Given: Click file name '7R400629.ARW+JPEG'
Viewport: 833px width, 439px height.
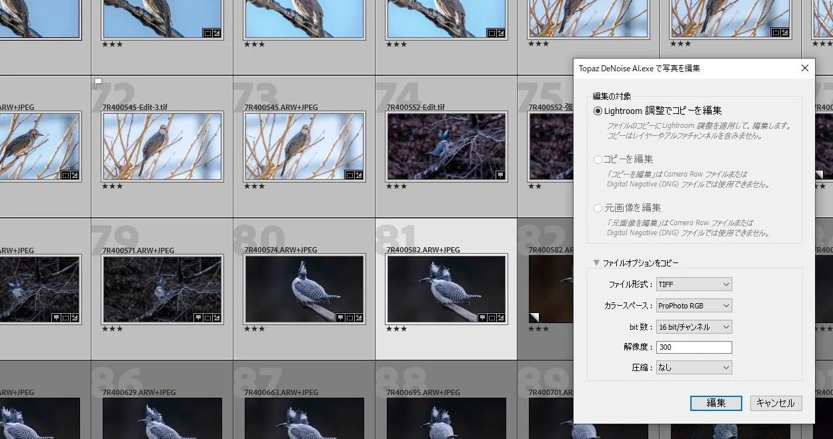Looking at the screenshot, I should (138, 393).
